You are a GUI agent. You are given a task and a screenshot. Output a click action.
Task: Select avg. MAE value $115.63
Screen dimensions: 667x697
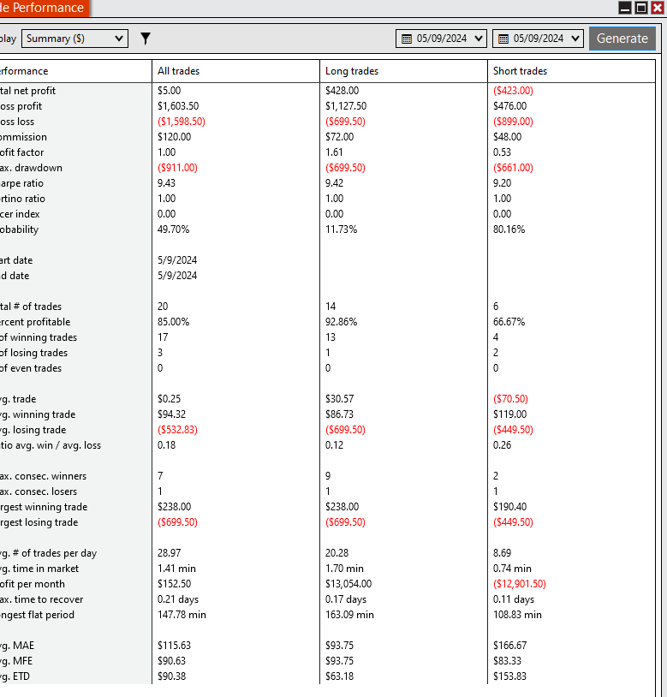(x=174, y=646)
